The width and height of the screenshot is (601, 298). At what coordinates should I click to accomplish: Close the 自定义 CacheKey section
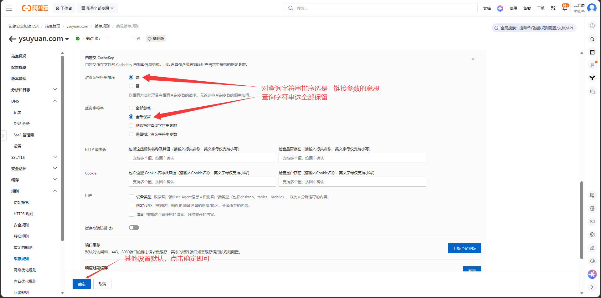[473, 59]
